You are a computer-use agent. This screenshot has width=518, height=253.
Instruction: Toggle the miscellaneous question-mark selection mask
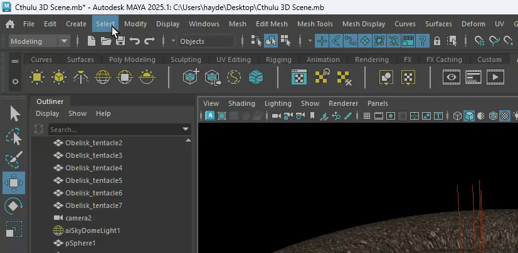pyautogui.click(x=422, y=41)
